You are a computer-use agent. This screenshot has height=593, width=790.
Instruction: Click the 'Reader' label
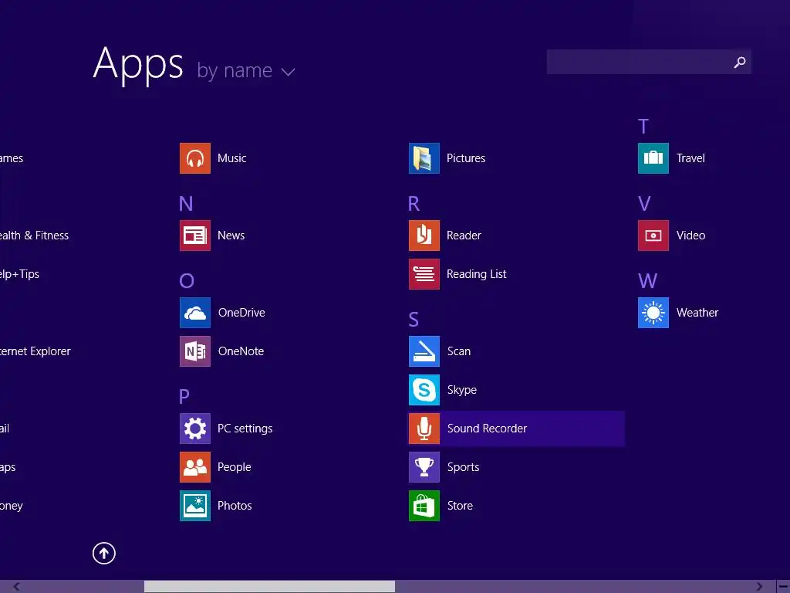tap(464, 236)
